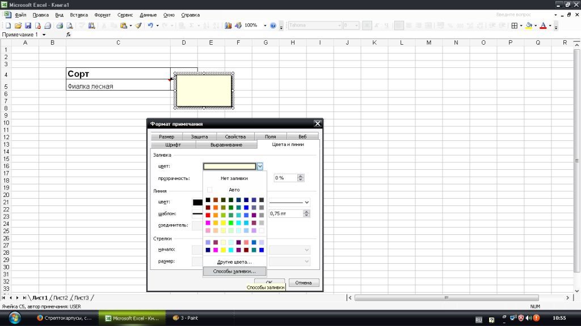
Task: Create a new blank workbook
Action: pyautogui.click(x=9, y=25)
